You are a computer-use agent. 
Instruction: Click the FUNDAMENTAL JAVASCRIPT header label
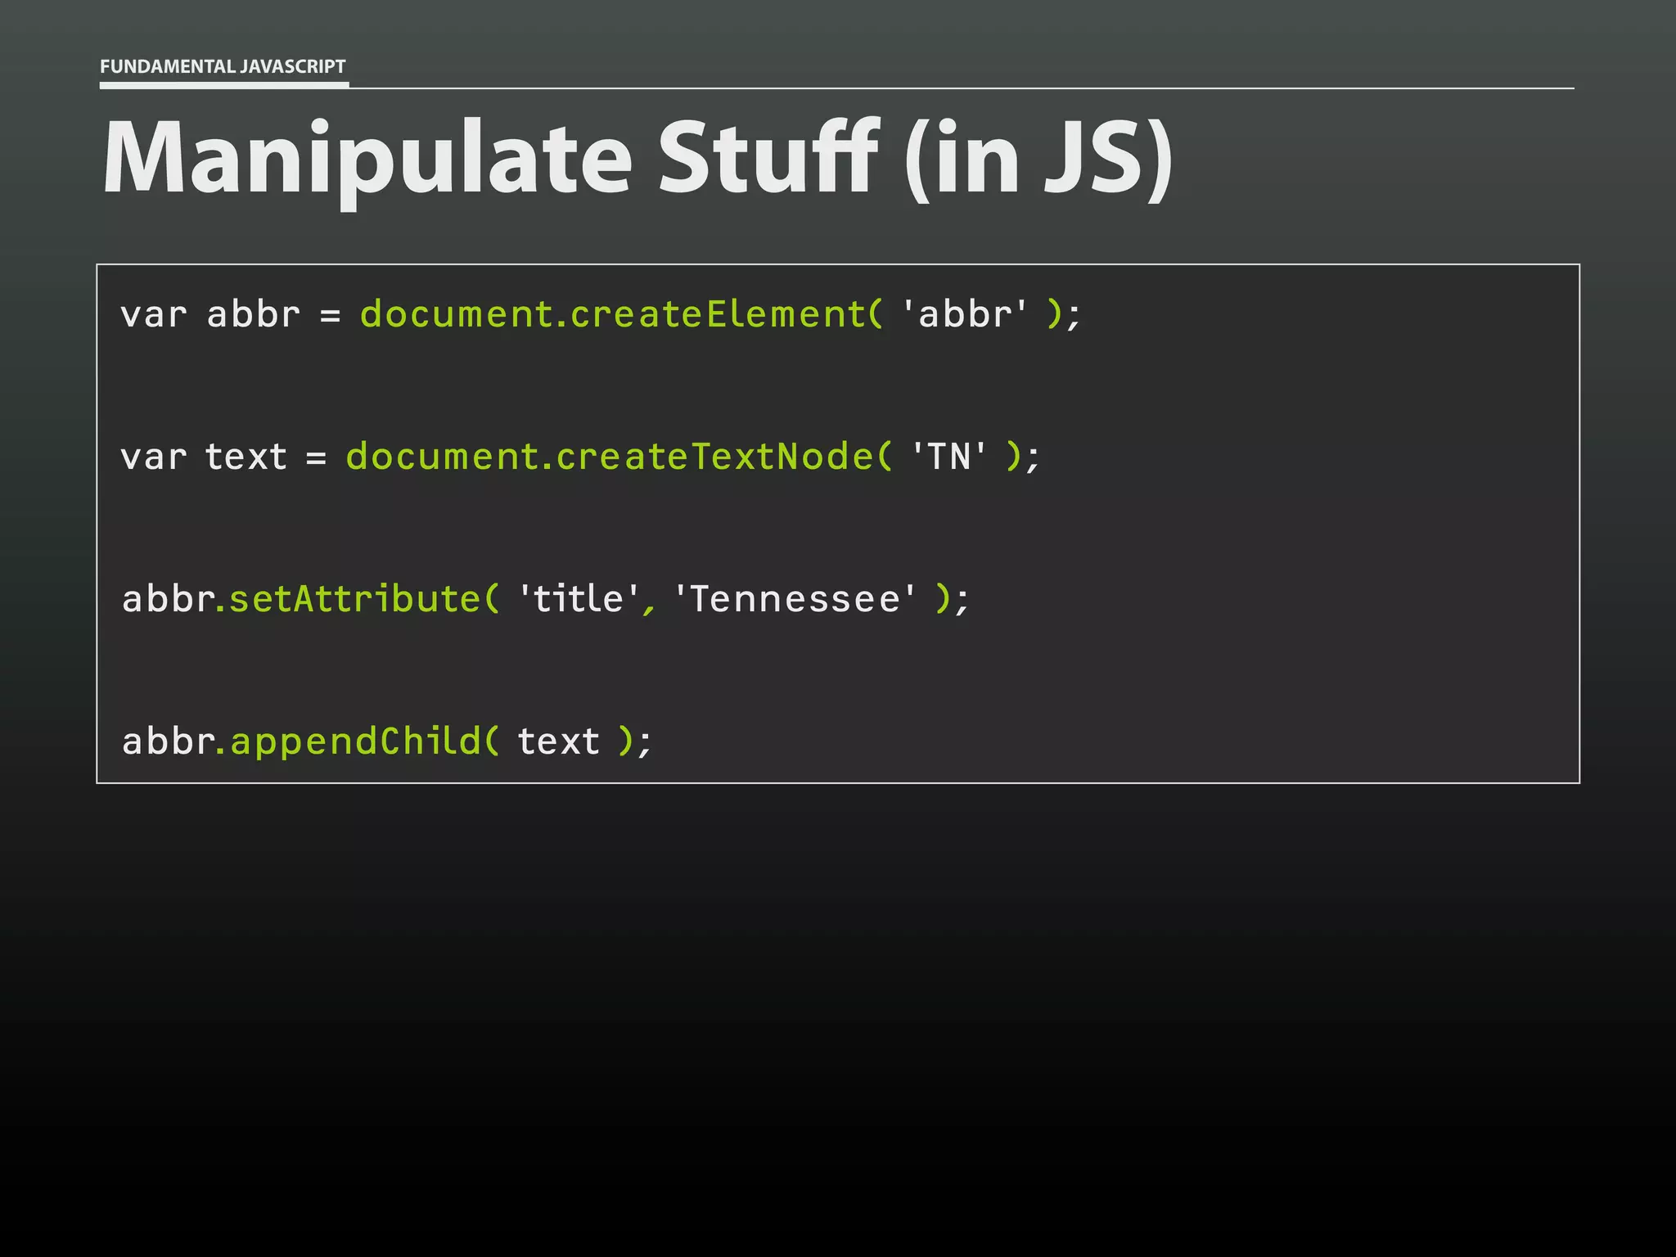point(223,66)
